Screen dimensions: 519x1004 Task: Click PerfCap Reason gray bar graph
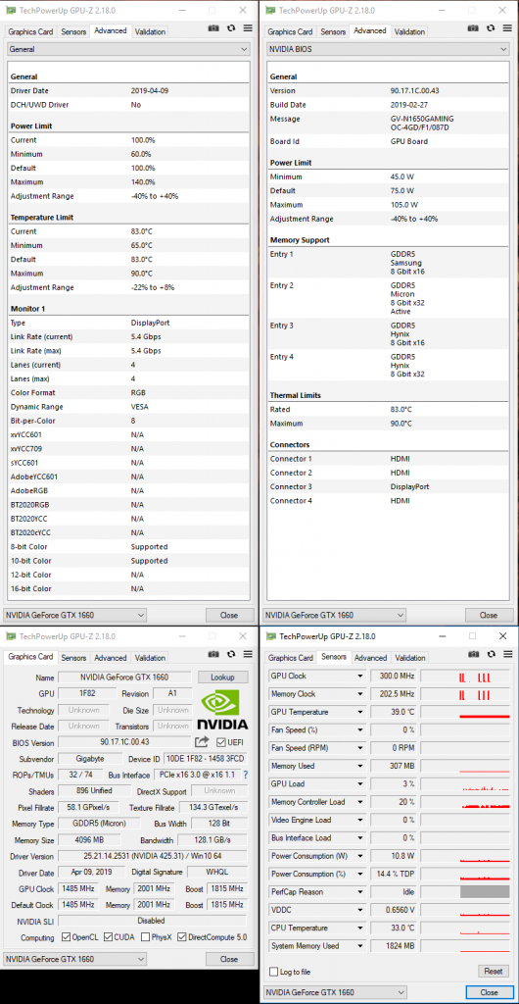[x=485, y=892]
